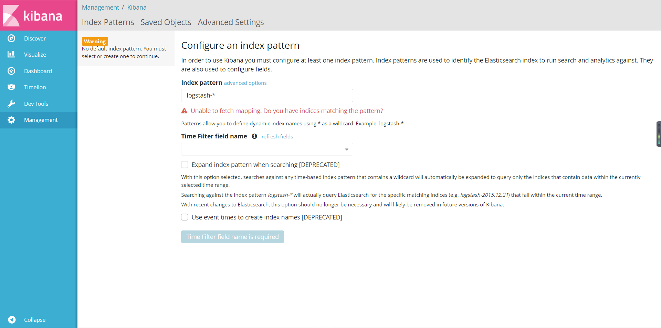The width and height of the screenshot is (661, 328).
Task: Select Discover label in the sidebar
Action: [35, 38]
